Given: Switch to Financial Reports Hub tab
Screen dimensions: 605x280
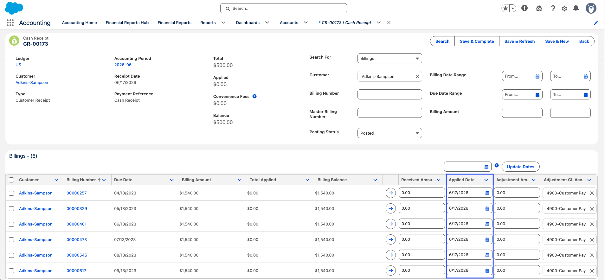Looking at the screenshot, I should pyautogui.click(x=127, y=22).
